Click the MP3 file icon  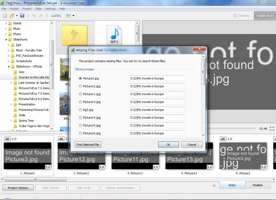(x=114, y=35)
